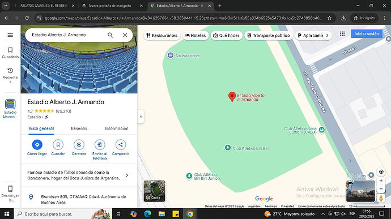Screen dimensions: 391x219
Task: Open the Google apps grid icon
Action: pyautogui.click(x=342, y=34)
